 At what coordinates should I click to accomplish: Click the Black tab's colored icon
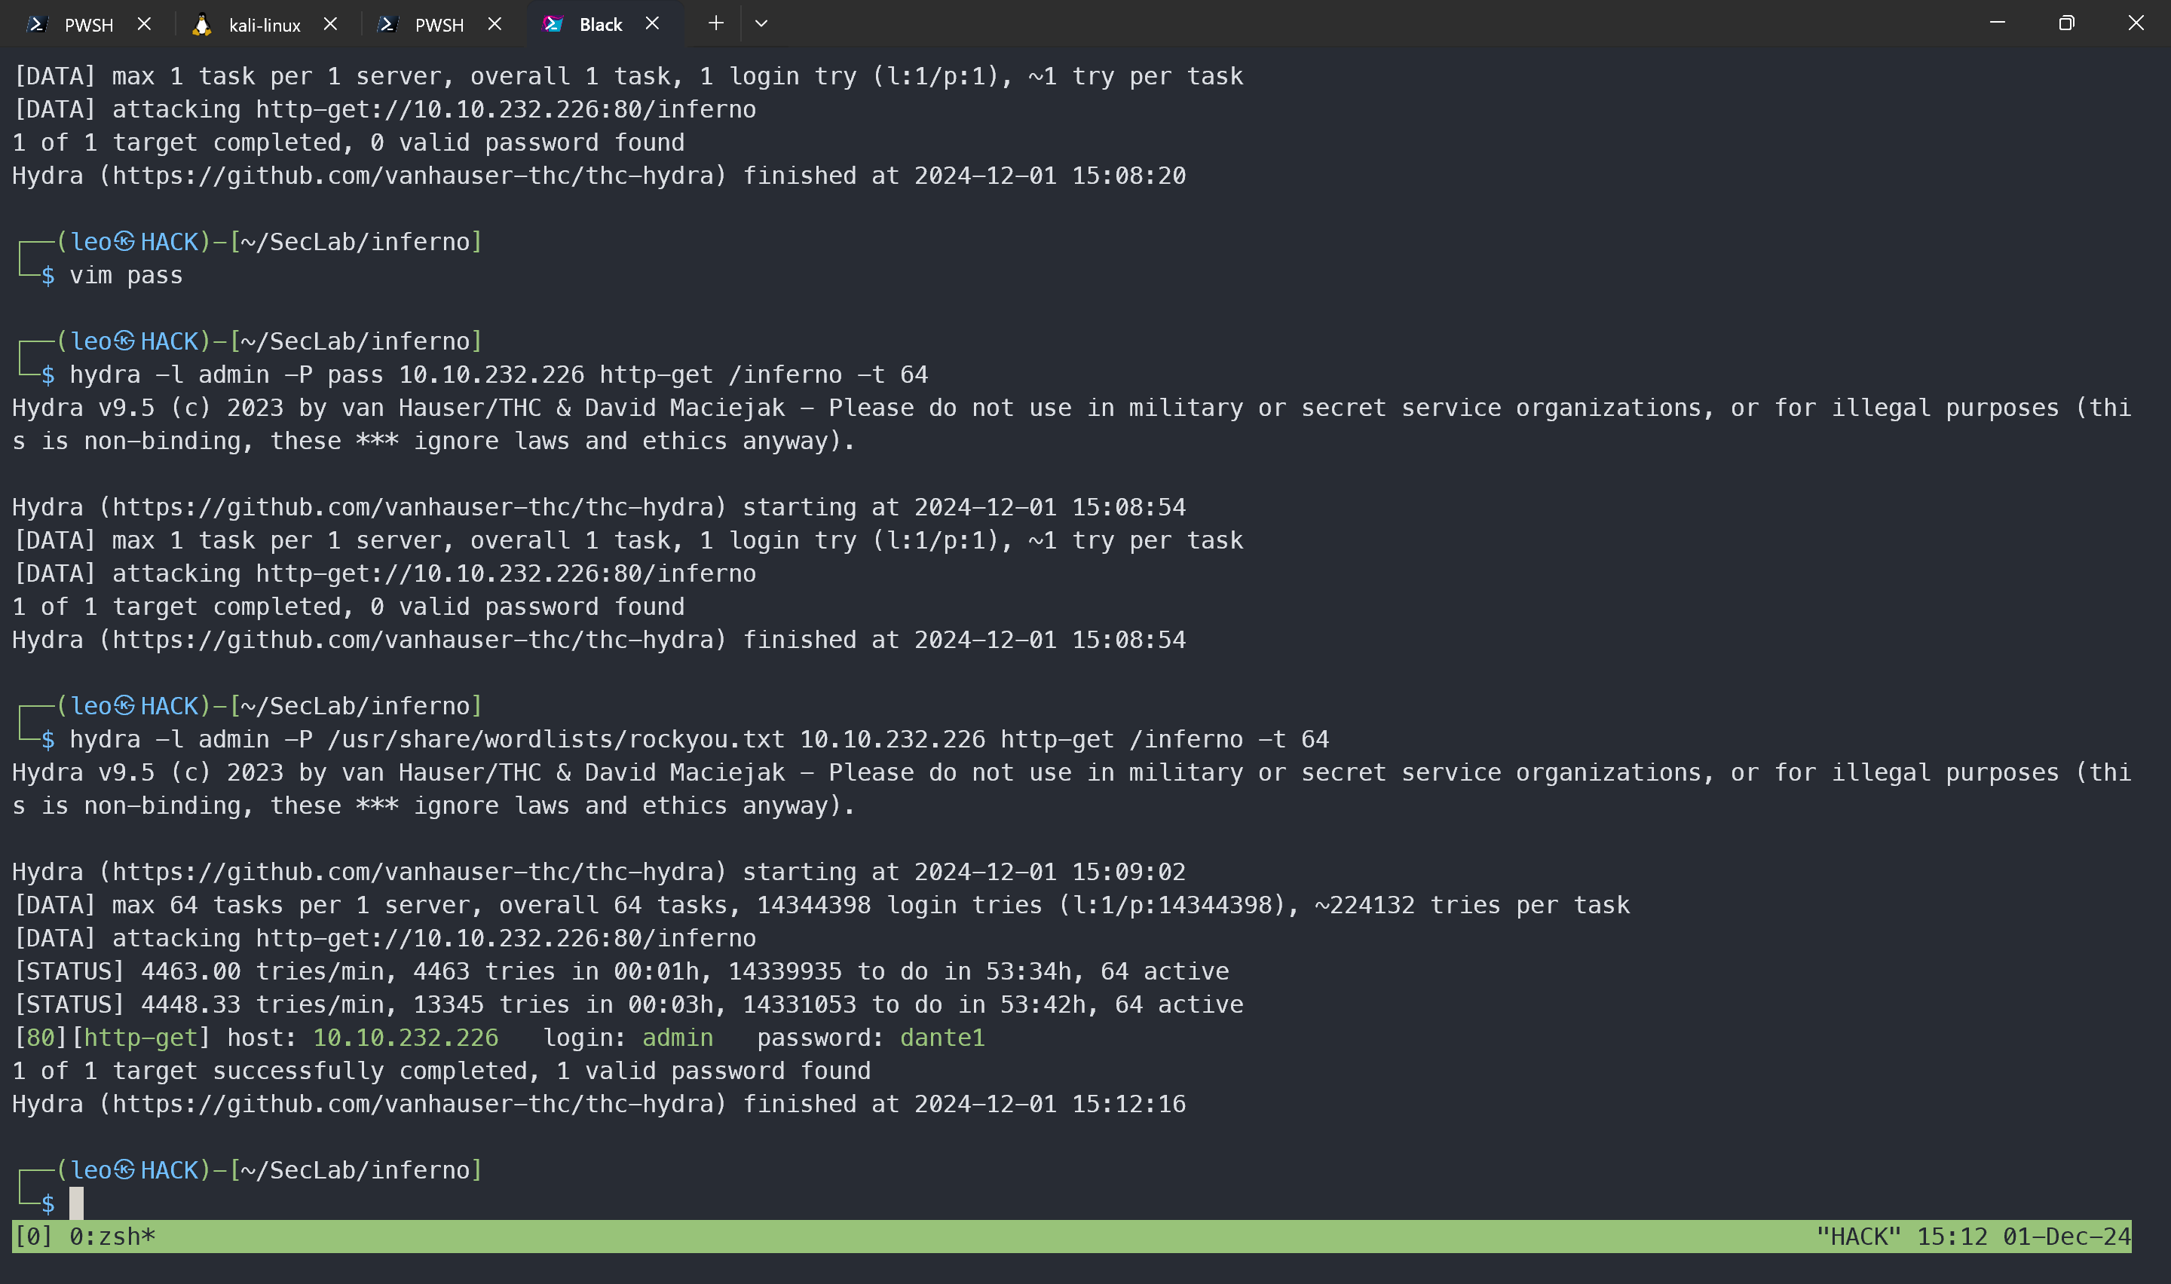point(552,24)
